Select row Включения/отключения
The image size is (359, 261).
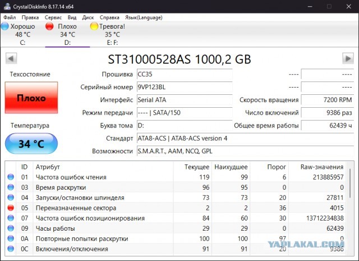click(x=176, y=249)
